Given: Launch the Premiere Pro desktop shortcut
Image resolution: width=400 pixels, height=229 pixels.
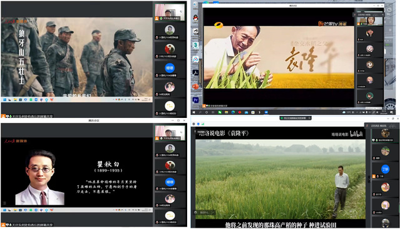Looking at the screenshot, I should tap(196, 100).
